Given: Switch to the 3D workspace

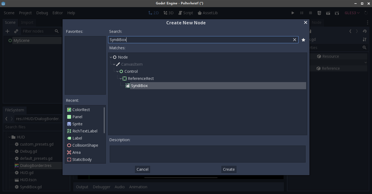Looking at the screenshot, I should coord(168,13).
